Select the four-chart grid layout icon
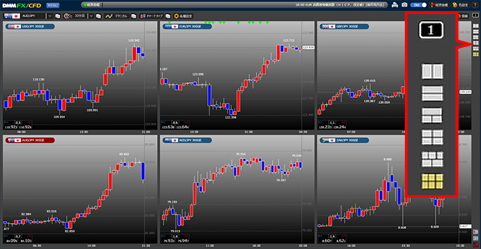 coord(432,137)
